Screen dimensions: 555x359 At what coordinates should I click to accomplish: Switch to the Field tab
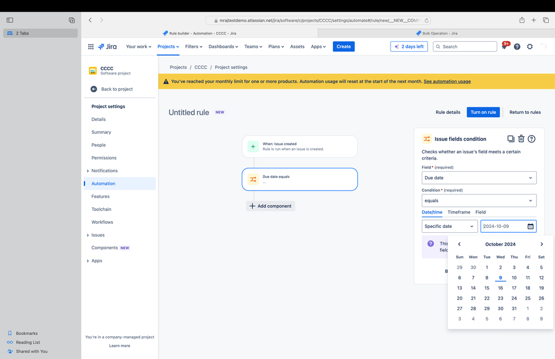(481, 212)
